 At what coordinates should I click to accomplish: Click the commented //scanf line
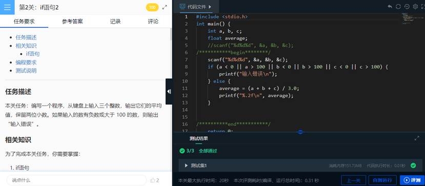click(x=251, y=45)
